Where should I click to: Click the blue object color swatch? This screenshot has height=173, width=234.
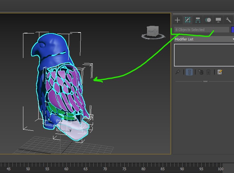coord(232,30)
